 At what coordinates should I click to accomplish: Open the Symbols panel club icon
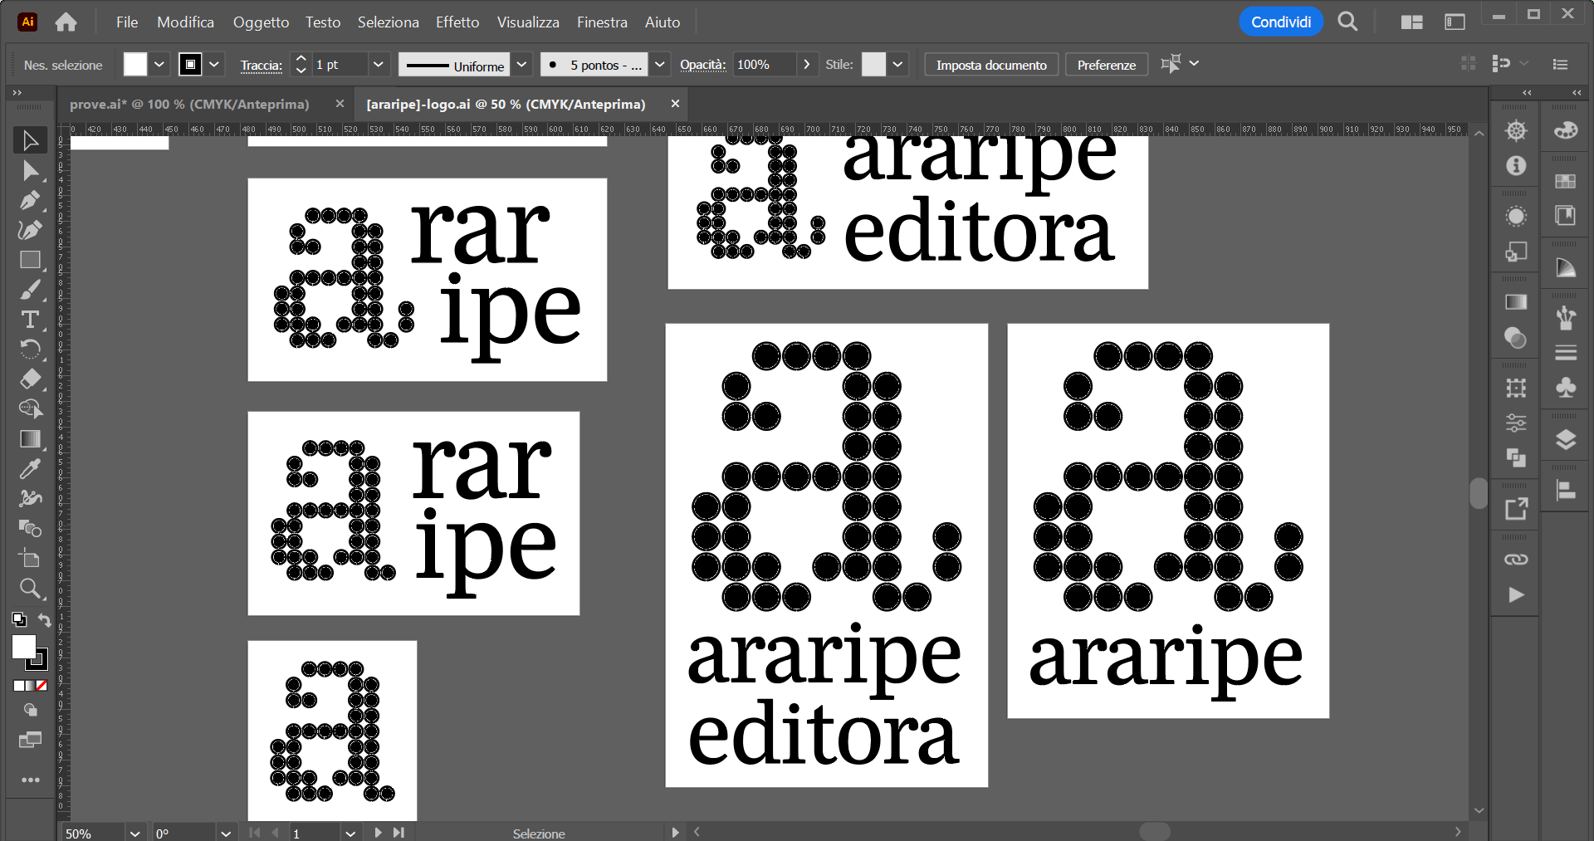tap(1566, 388)
